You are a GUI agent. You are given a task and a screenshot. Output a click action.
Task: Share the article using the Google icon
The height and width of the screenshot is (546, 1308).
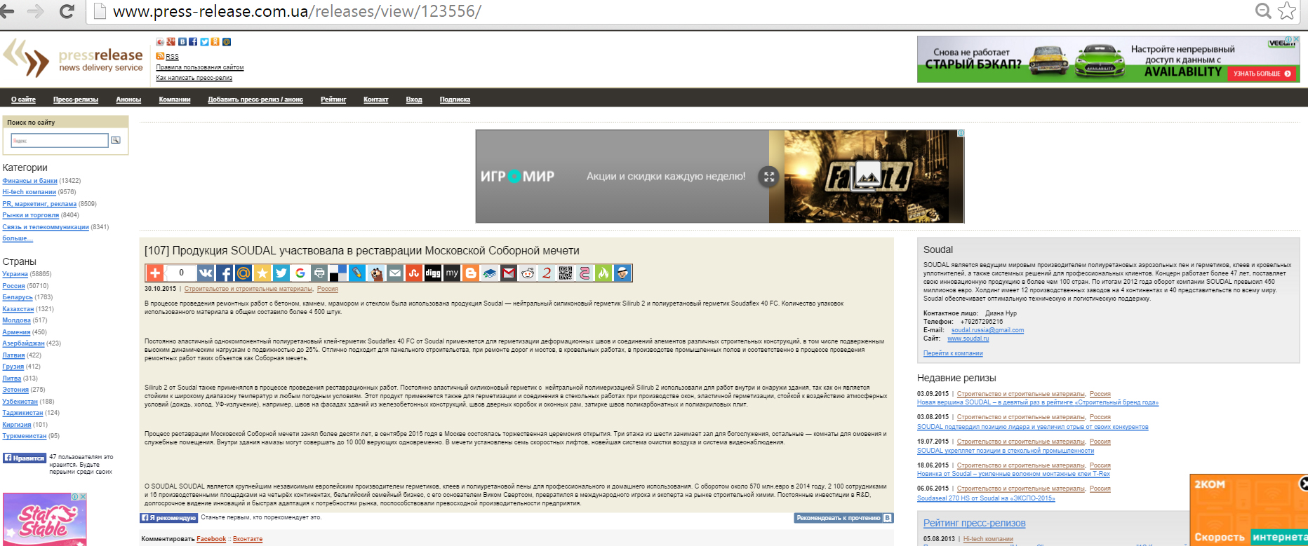point(300,273)
